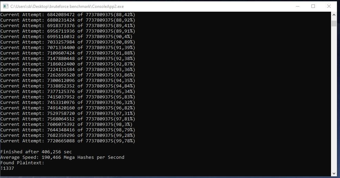The width and height of the screenshot is (340, 178).
Task: Click the scrollbar down arrow
Action: (x=334, y=173)
